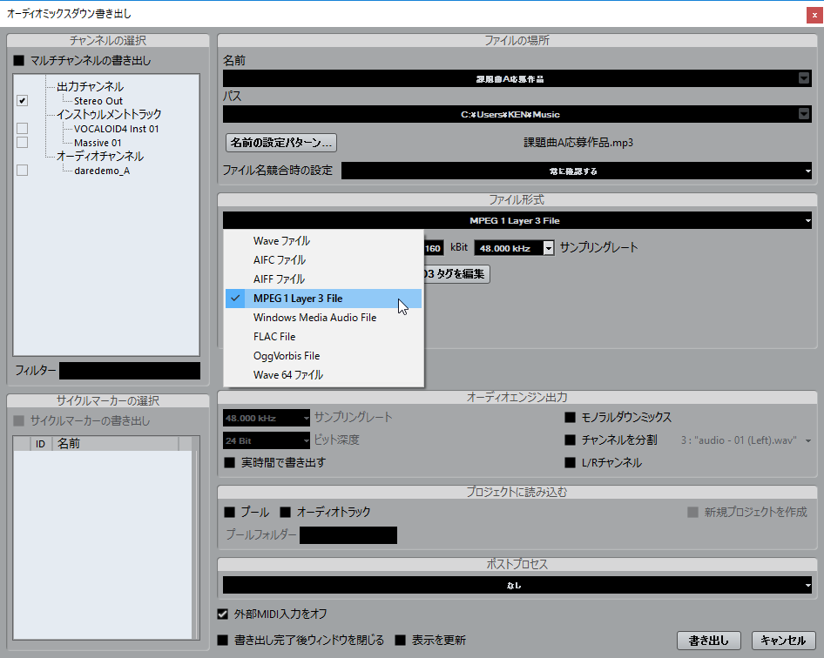Uncheck the Stereo Out channel checkbox
Viewport: 824px width, 658px height.
pyautogui.click(x=22, y=100)
